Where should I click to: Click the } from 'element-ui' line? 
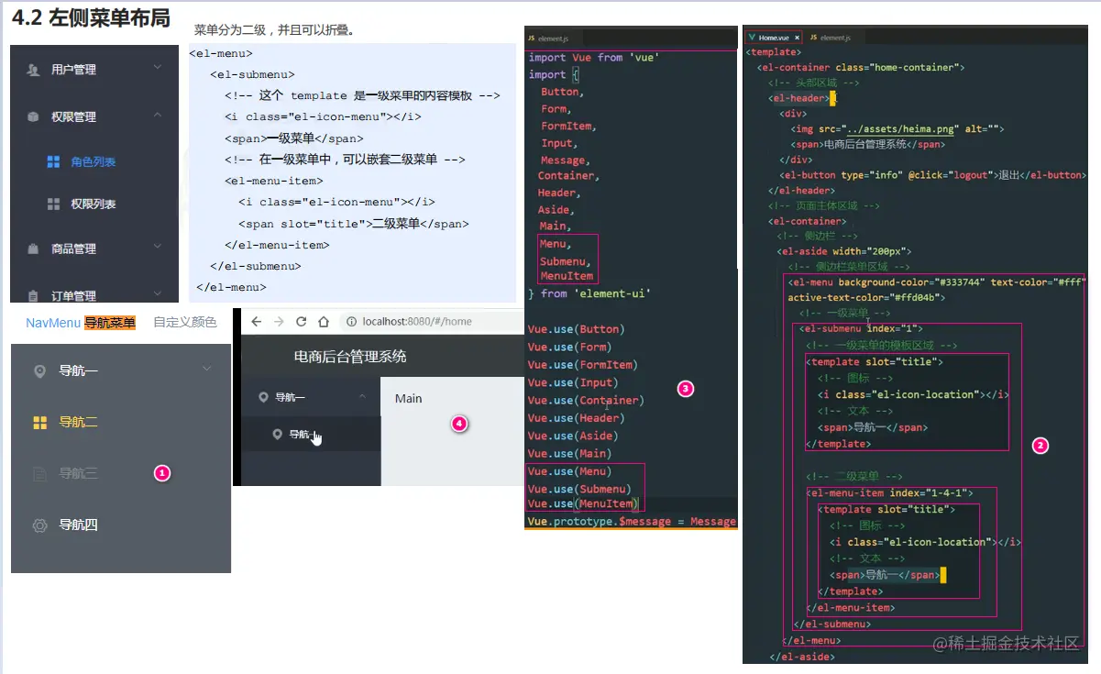(x=589, y=293)
